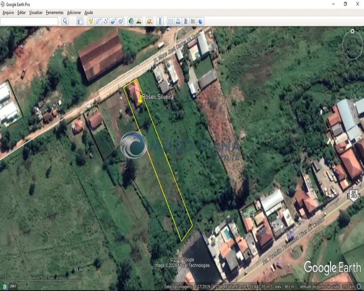
Task: Open the Arquivo menu
Action: pyautogui.click(x=8, y=12)
